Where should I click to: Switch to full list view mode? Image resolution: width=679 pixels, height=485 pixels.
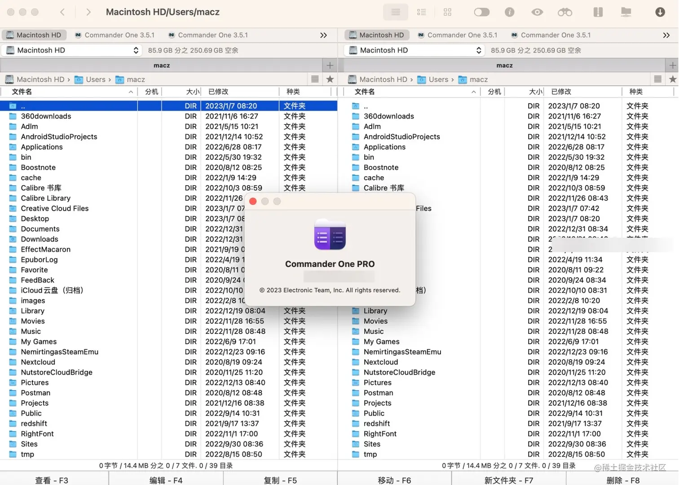[395, 12]
